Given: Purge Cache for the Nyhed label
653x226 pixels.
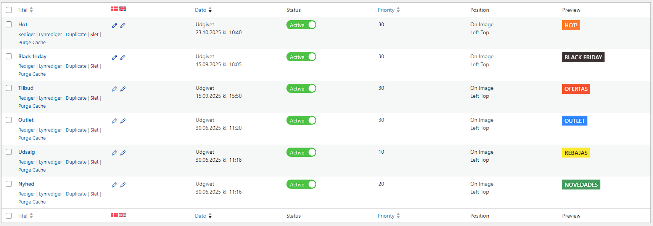Looking at the screenshot, I should (32, 202).
